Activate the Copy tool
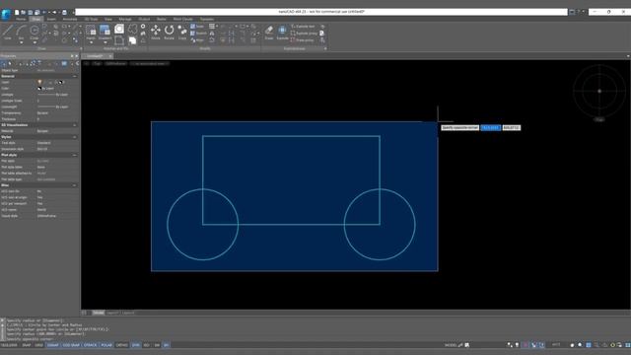The image size is (631, 355). pyautogui.click(x=182, y=33)
